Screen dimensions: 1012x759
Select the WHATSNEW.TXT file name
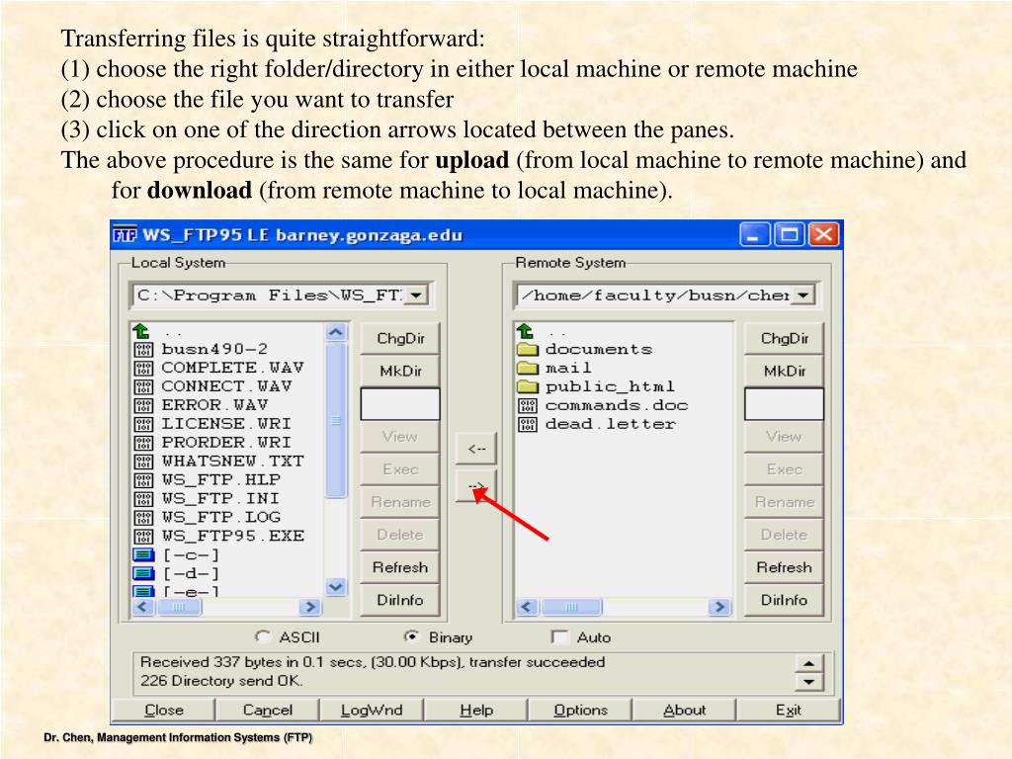(x=233, y=462)
